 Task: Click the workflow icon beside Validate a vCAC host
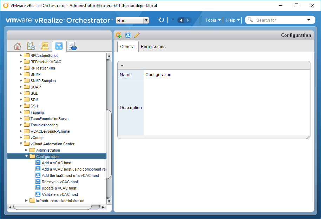38,194
